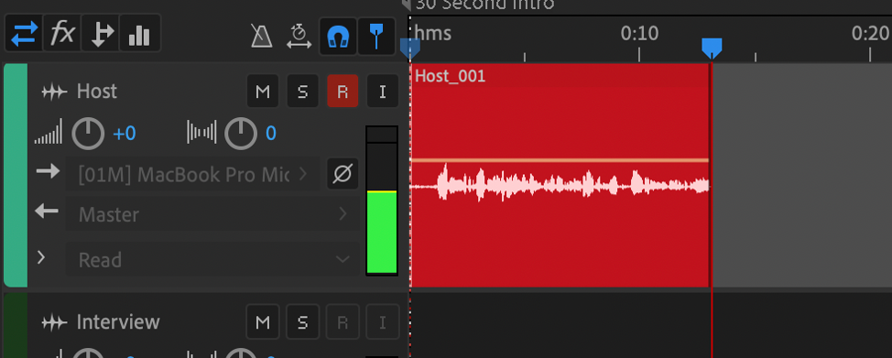Click the selection start marker at ruler beginning

(x=410, y=49)
